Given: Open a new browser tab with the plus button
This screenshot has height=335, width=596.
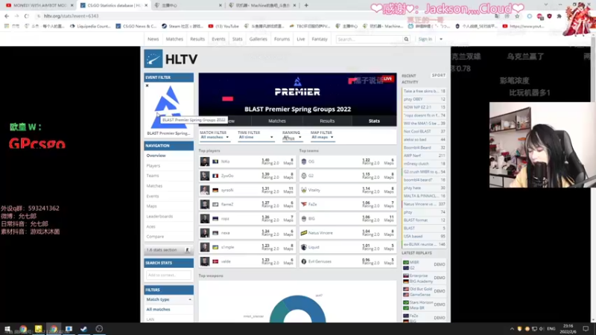Looking at the screenshot, I should [306, 5].
